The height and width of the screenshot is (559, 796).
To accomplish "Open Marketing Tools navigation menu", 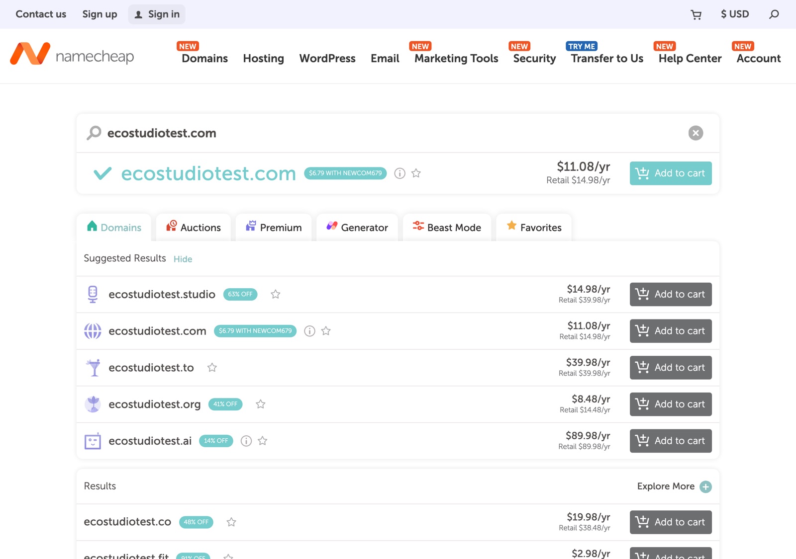I will point(456,58).
